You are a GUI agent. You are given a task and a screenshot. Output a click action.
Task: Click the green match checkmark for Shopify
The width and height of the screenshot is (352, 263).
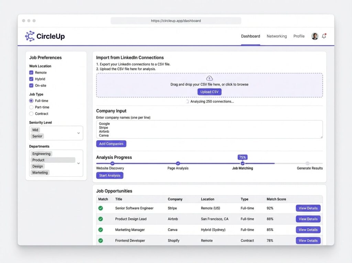tap(101, 241)
